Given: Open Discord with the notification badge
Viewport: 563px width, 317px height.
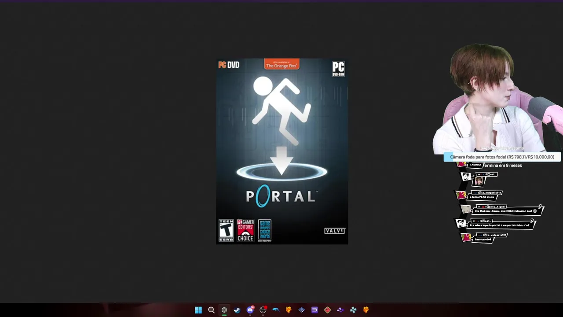Looking at the screenshot, I should (250, 310).
